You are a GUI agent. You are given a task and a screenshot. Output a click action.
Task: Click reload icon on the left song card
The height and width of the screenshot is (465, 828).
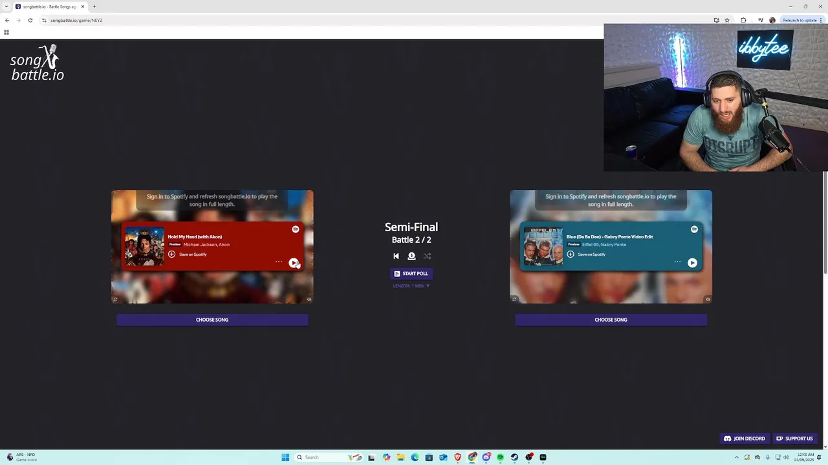tap(116, 299)
